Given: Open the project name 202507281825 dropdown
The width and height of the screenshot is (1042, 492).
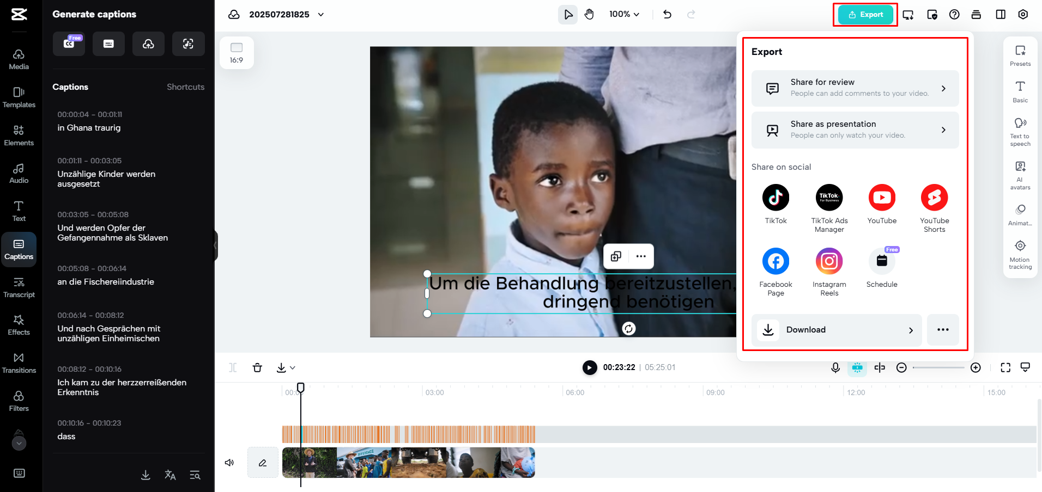Looking at the screenshot, I should click(320, 15).
